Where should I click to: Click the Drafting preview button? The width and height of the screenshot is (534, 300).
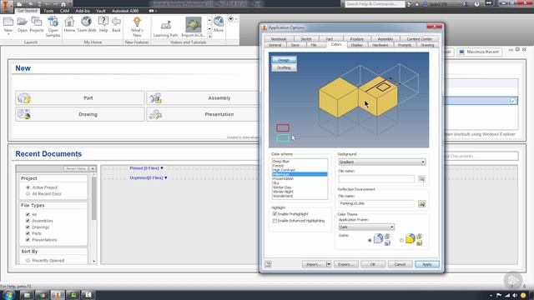pos(284,67)
